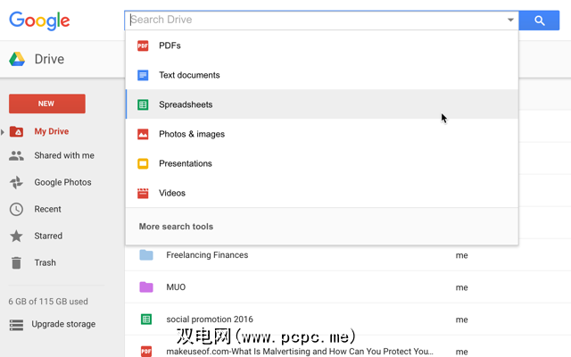Select PDFs file type filter
The image size is (571, 357).
(x=170, y=46)
